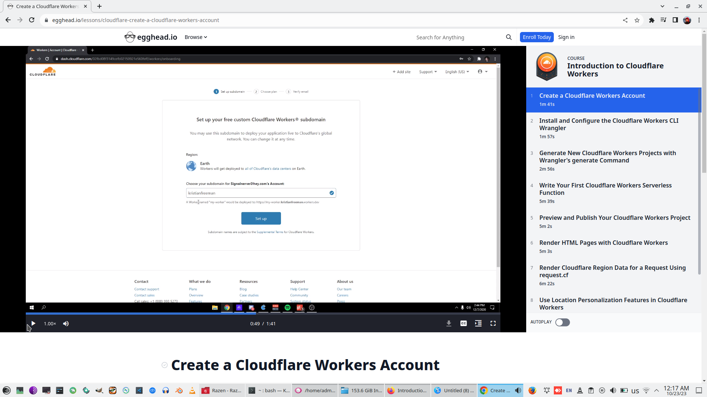Toggle the Autoplay switch off
Viewport: 707px width, 397px height.
(x=562, y=322)
